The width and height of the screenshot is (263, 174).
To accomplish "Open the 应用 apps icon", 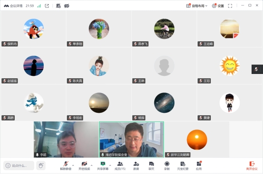I will click(x=199, y=165).
